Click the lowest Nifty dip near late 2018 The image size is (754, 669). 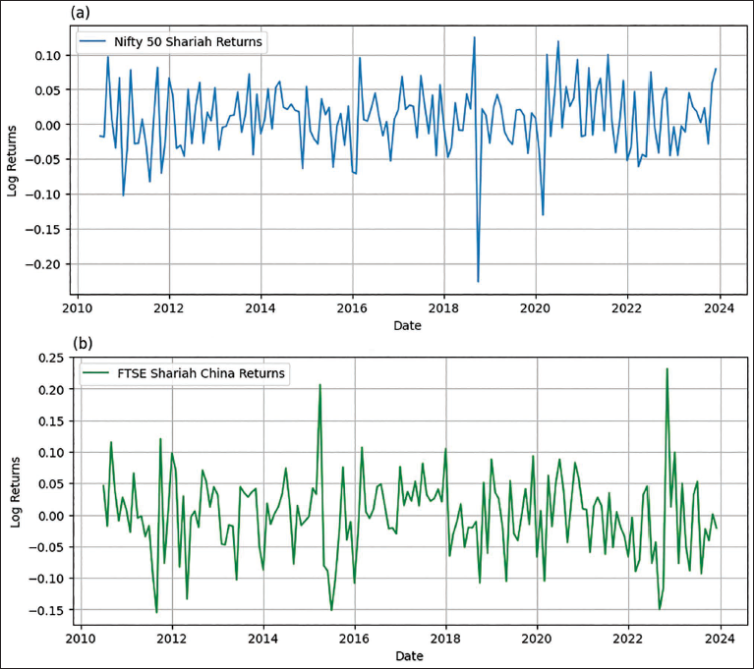[x=478, y=282]
